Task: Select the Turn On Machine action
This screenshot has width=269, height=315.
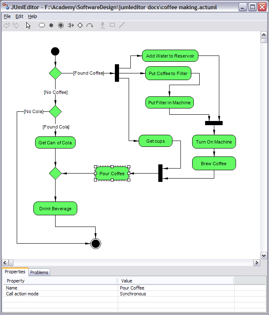Action: point(214,142)
